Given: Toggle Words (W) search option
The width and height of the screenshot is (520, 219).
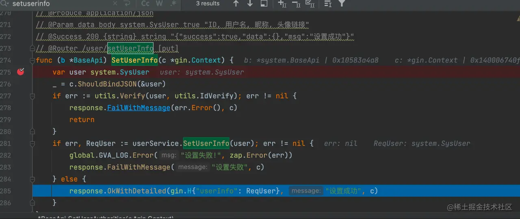Looking at the screenshot, I should tap(159, 4).
